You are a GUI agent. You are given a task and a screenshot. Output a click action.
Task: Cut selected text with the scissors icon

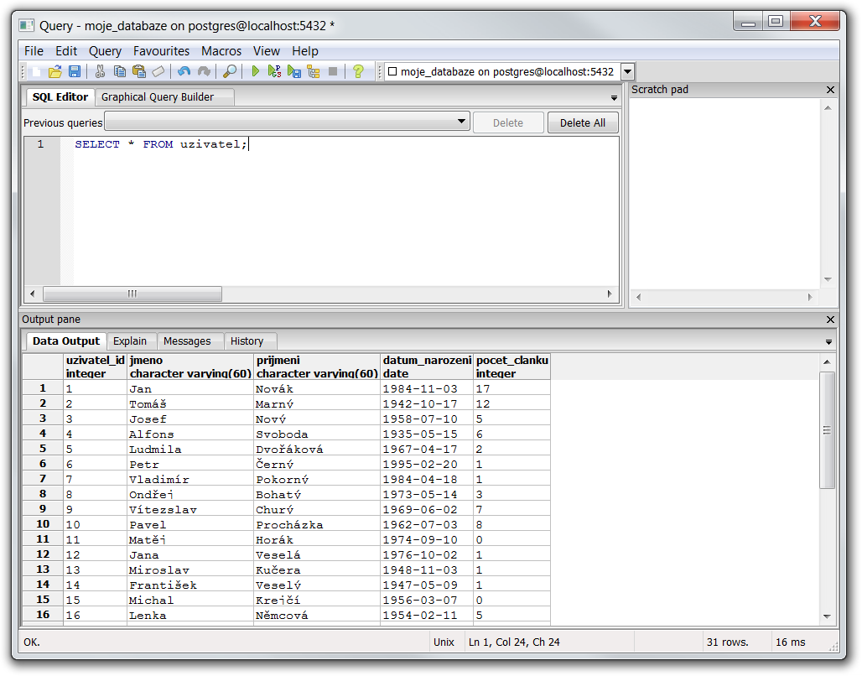coord(99,71)
